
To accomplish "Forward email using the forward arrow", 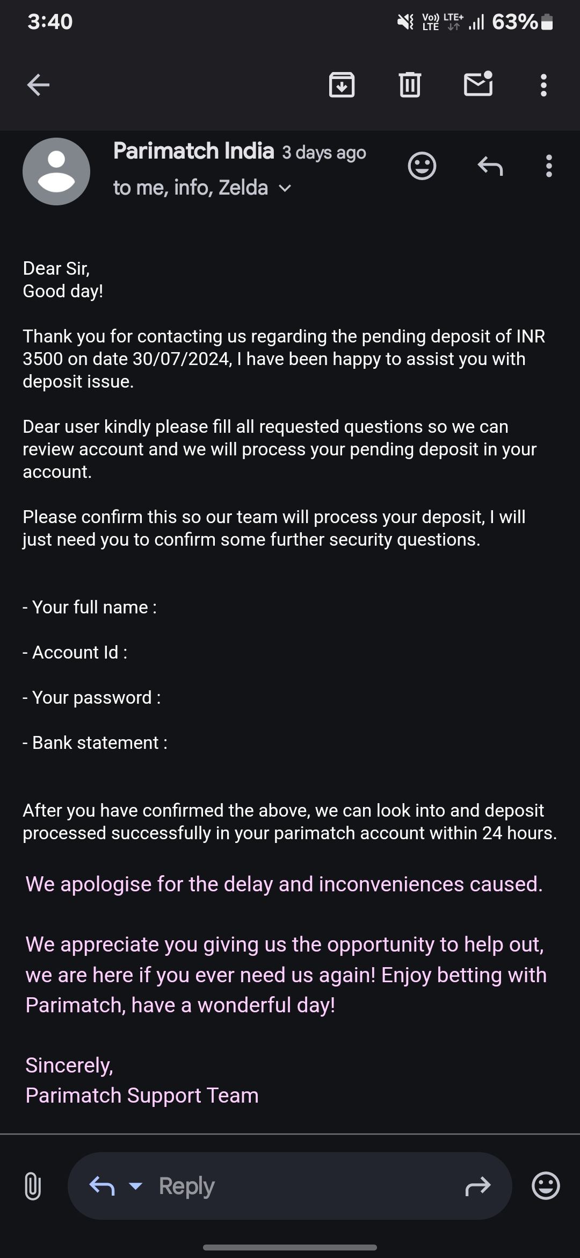I will tap(477, 1186).
